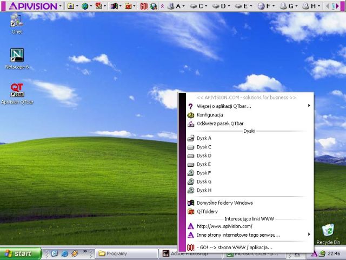Open 'Domyślne foldery Windows' menu entry
346x260 pixels.
click(x=250, y=203)
